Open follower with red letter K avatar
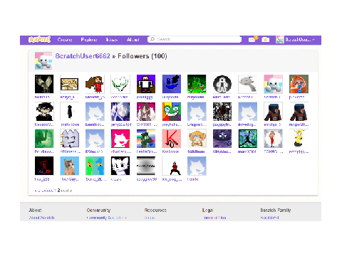 172,139
